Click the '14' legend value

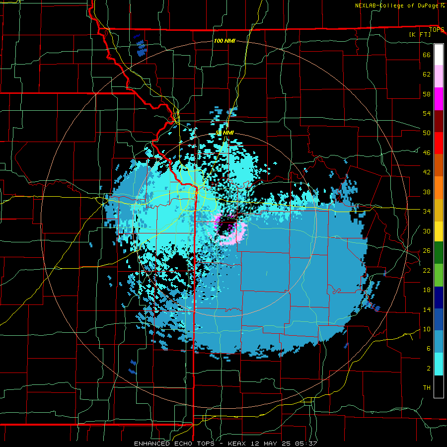click(x=427, y=310)
